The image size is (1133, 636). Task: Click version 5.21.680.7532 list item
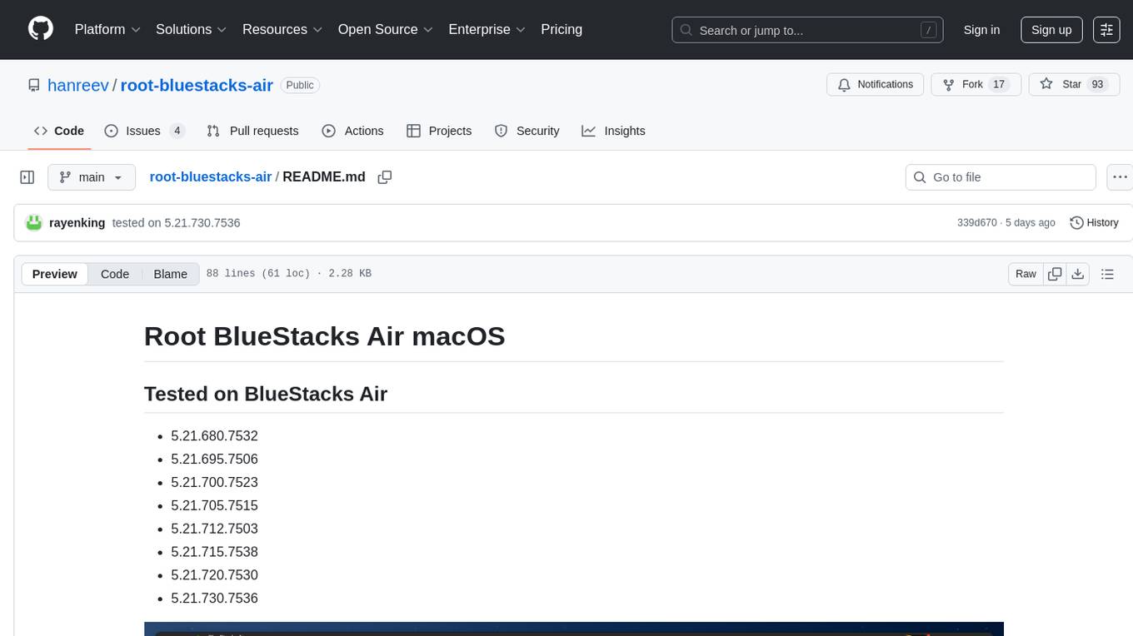(214, 435)
